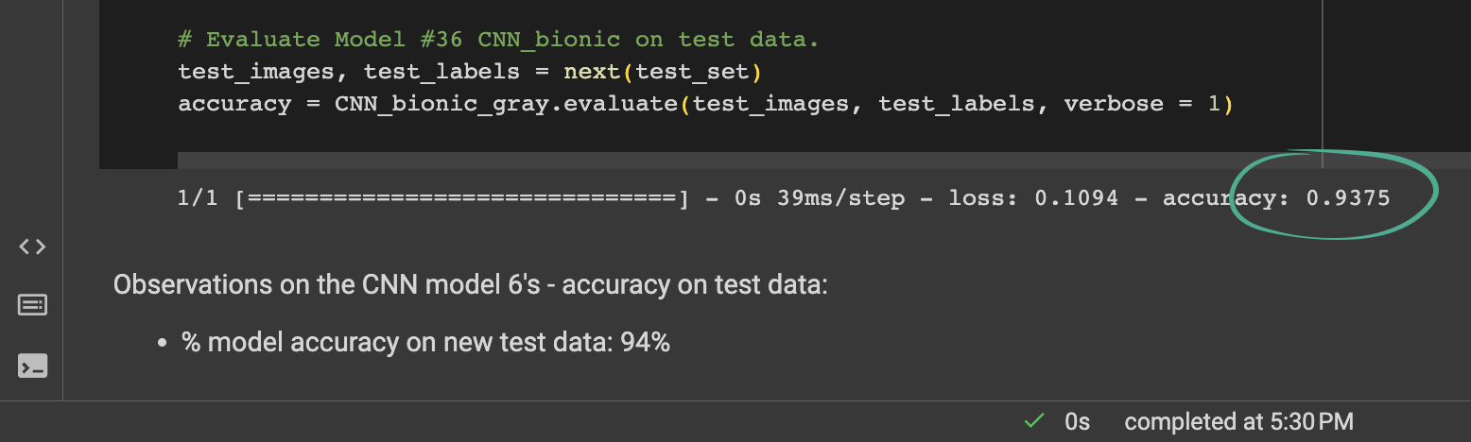
Task: Open the Command palette sidebar icon
Action: tap(32, 305)
